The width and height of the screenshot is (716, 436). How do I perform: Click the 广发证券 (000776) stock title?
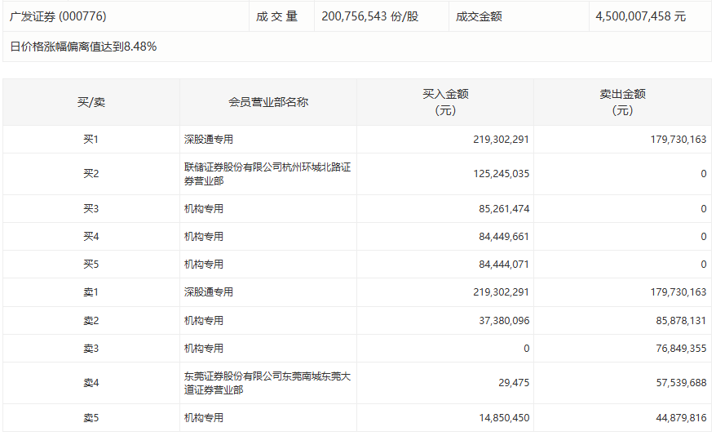pyautogui.click(x=58, y=16)
